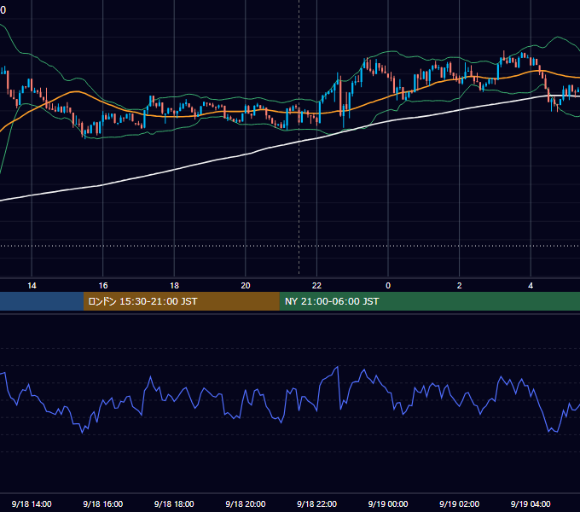Click the 9/18 14:00 date label
Viewport: 580px width, 512px height.
[32, 503]
